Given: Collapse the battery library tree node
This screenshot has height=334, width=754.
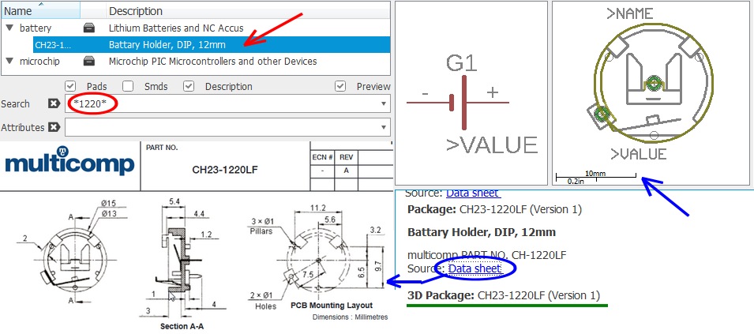Looking at the screenshot, I should (x=9, y=28).
